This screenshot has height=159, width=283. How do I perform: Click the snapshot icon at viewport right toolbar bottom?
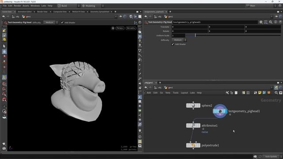point(140,146)
